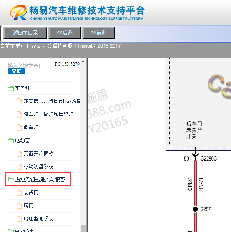231x232 pixels.
Task: Open the 装货门 diagram
Action: tap(31, 192)
